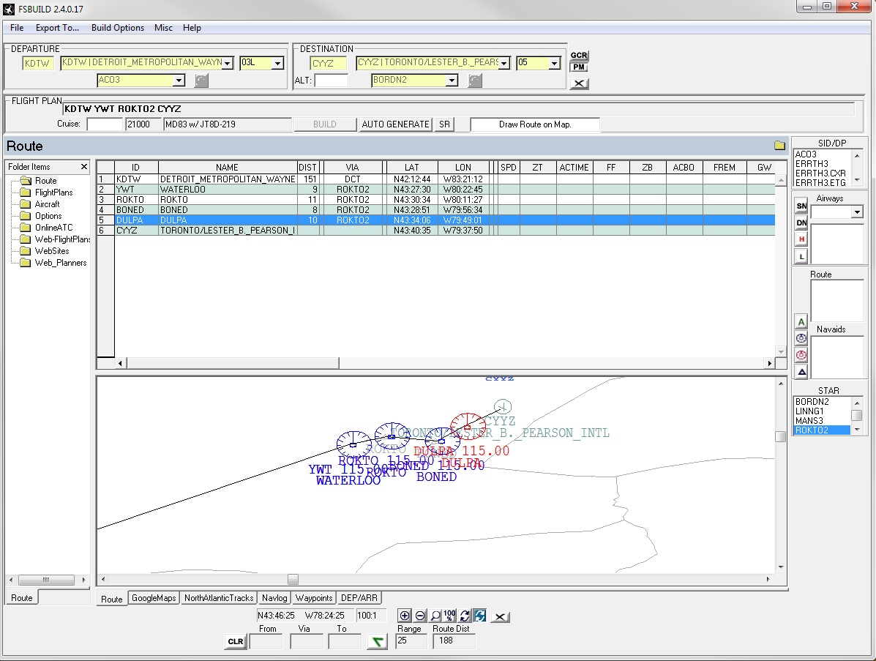Switch to the Waypoints tab

(314, 598)
